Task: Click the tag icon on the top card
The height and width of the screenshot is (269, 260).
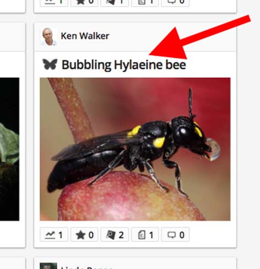Action: pyautogui.click(x=115, y=3)
